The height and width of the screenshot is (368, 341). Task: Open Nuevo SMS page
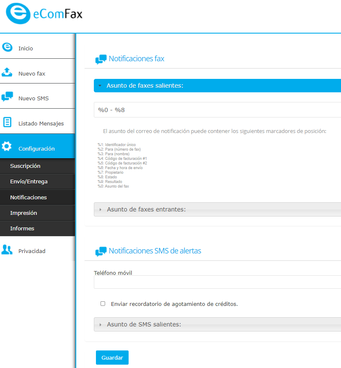tap(38, 96)
